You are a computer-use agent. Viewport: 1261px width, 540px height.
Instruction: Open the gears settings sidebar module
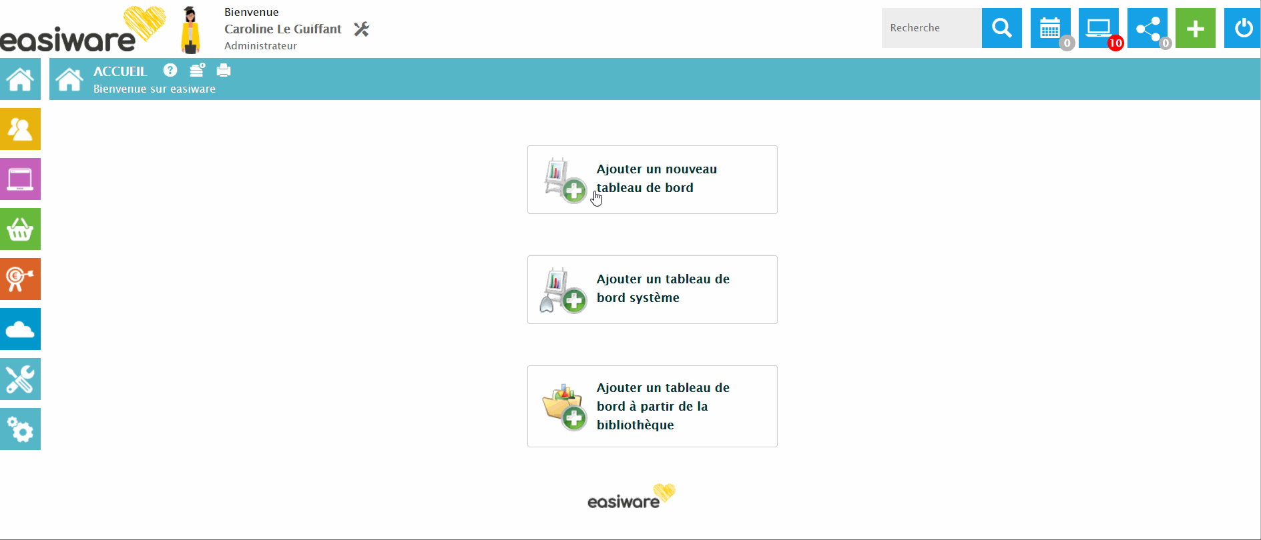(20, 429)
